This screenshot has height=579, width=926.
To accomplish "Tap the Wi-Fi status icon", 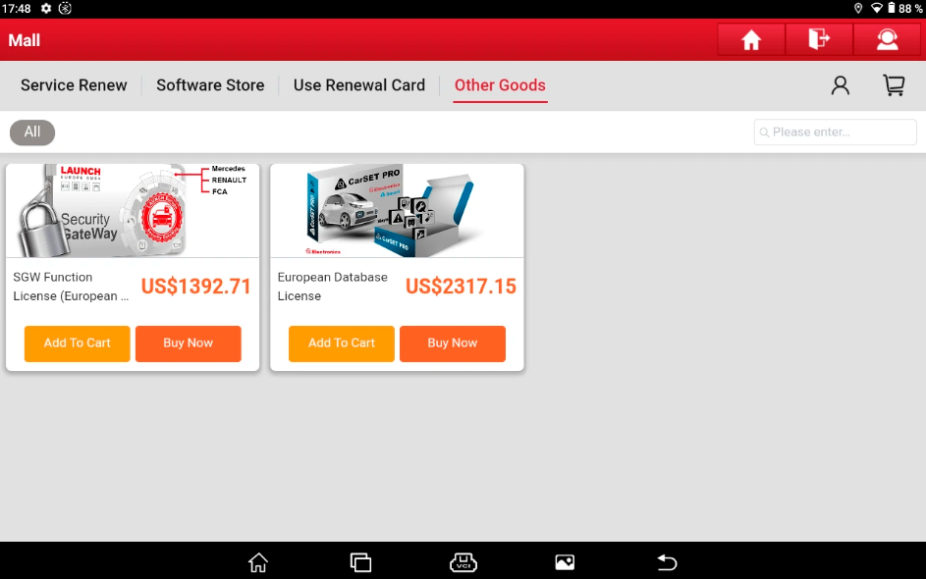I will 877,8.
